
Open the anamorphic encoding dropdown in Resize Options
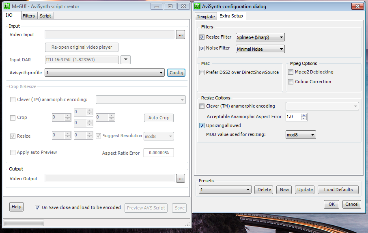322,106
